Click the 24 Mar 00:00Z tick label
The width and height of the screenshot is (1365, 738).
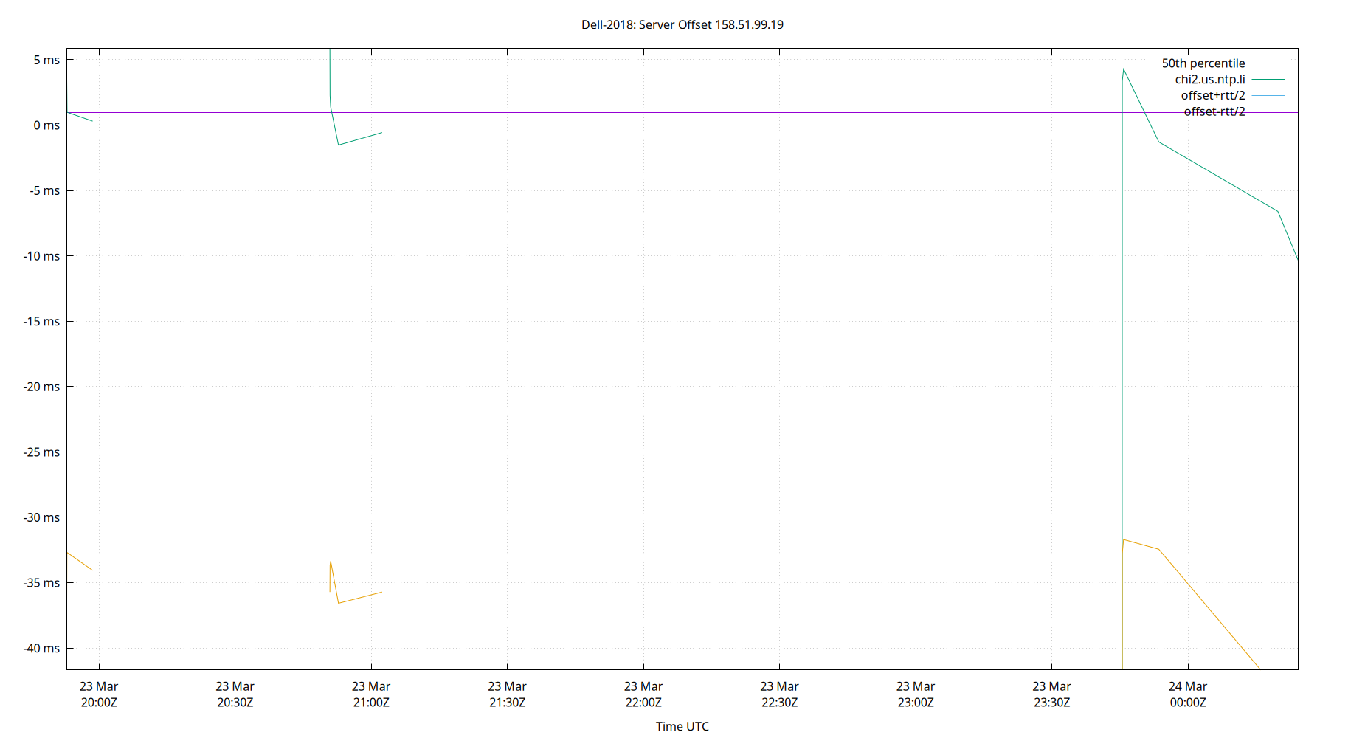click(x=1189, y=694)
